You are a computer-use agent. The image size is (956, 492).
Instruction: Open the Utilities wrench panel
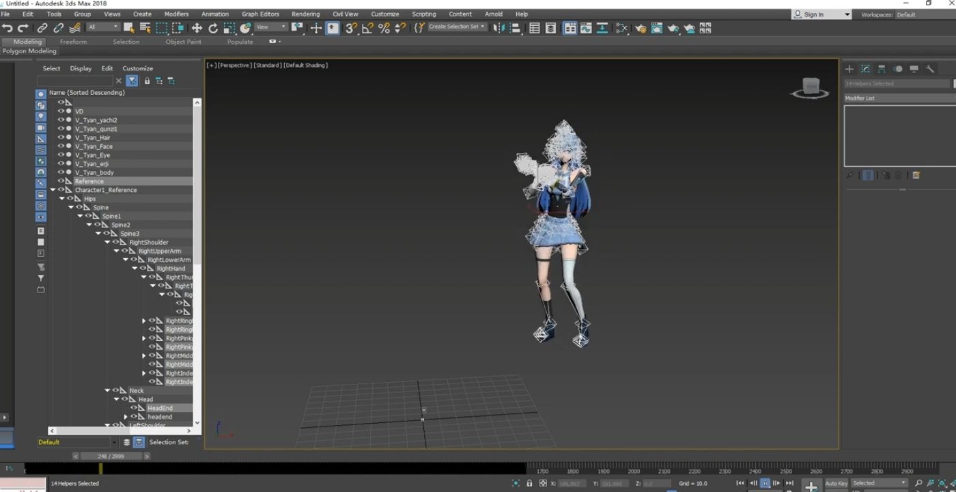tap(930, 69)
